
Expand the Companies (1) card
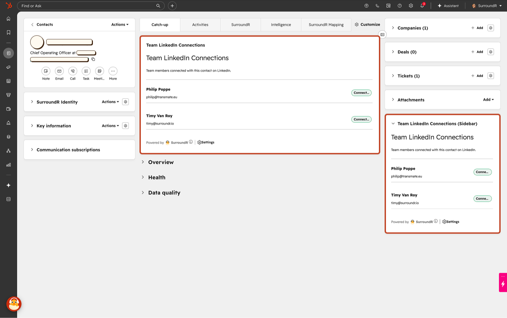click(393, 28)
